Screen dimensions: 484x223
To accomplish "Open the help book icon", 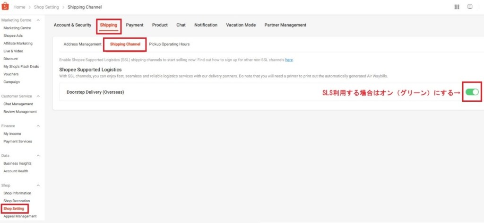I will [470, 7].
